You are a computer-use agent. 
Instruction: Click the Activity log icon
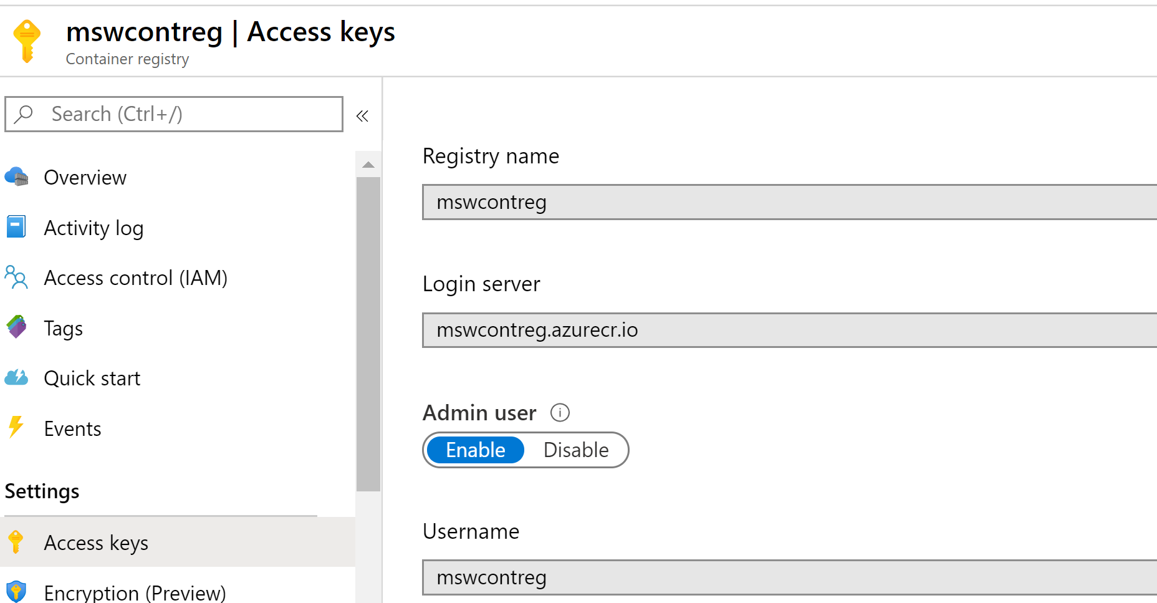point(16,227)
